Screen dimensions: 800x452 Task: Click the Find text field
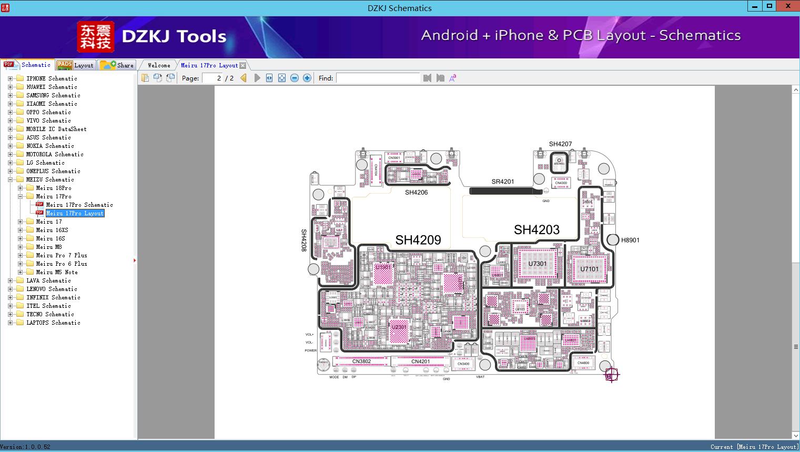(x=378, y=78)
